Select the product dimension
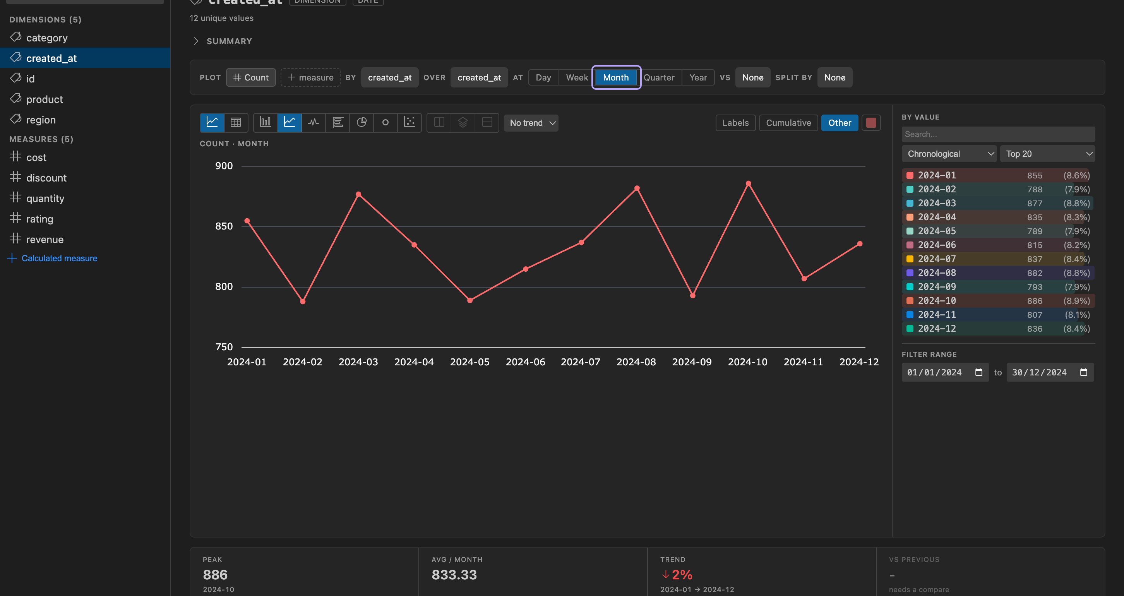The image size is (1124, 596). pyautogui.click(x=85, y=99)
